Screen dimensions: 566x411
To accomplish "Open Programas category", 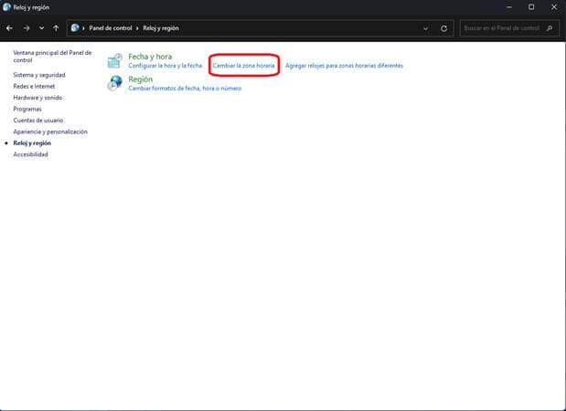I will point(27,109).
